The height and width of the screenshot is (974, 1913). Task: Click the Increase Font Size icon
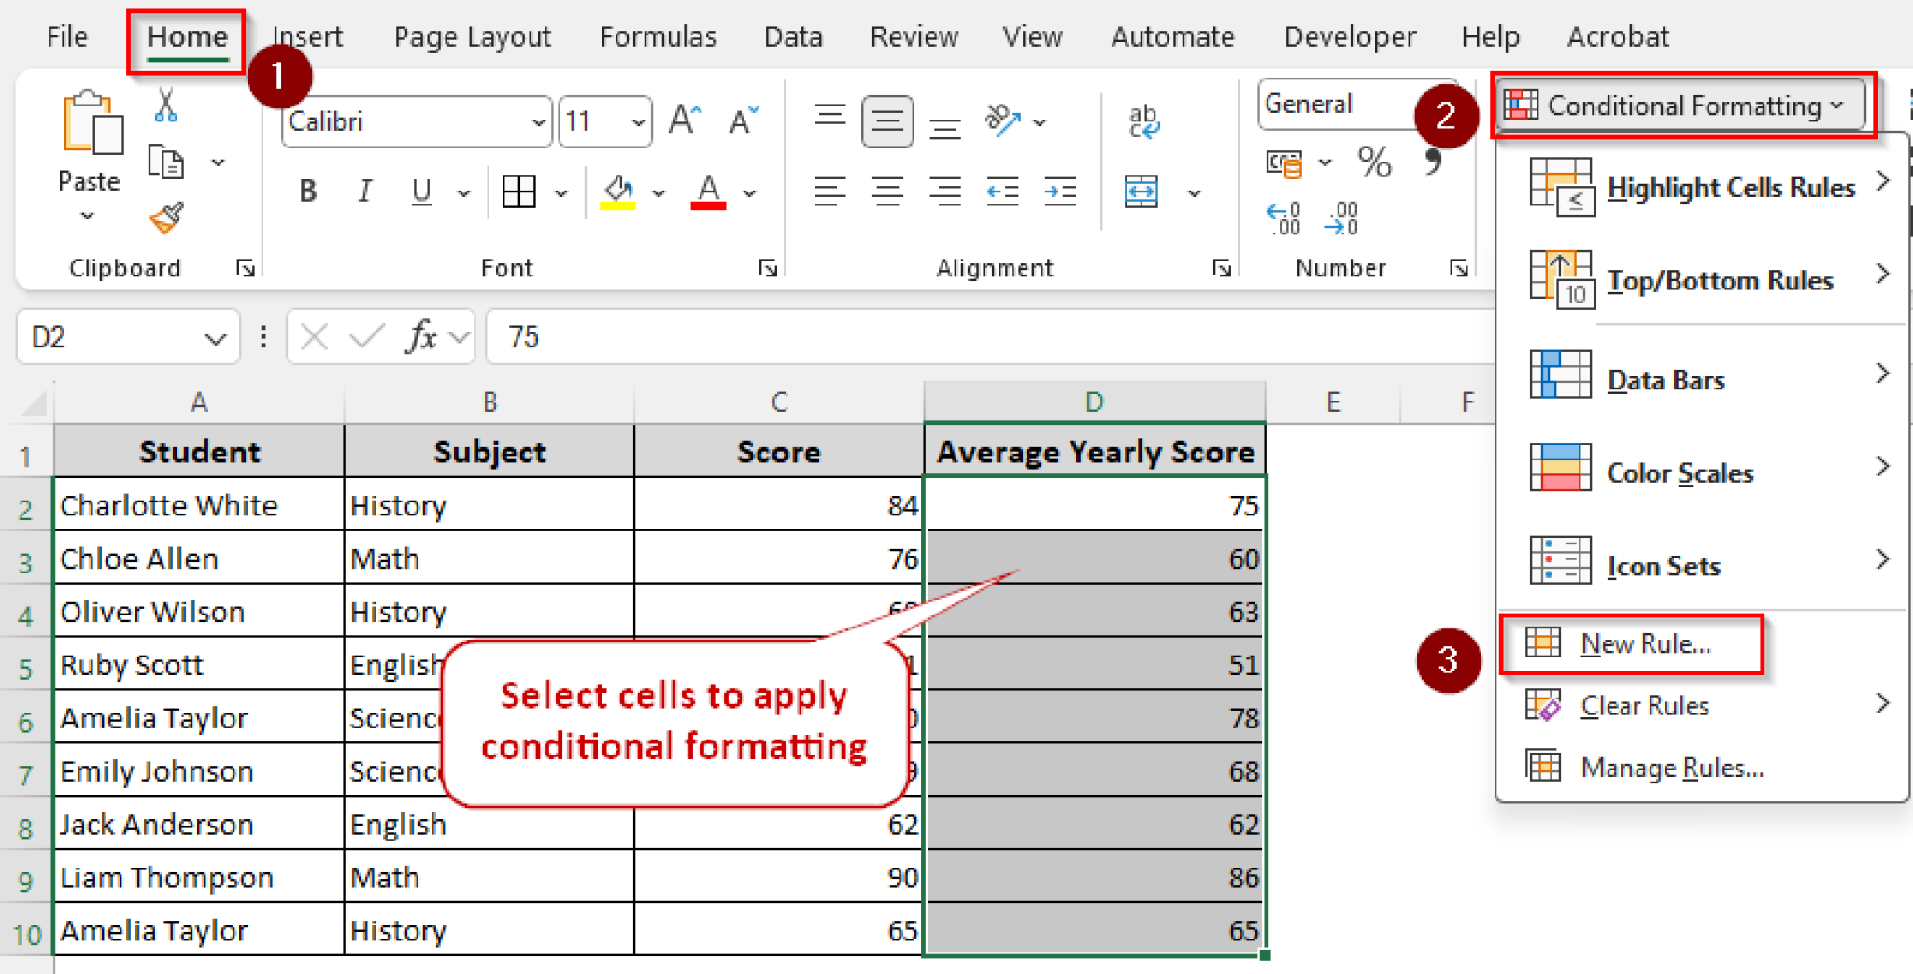685,120
